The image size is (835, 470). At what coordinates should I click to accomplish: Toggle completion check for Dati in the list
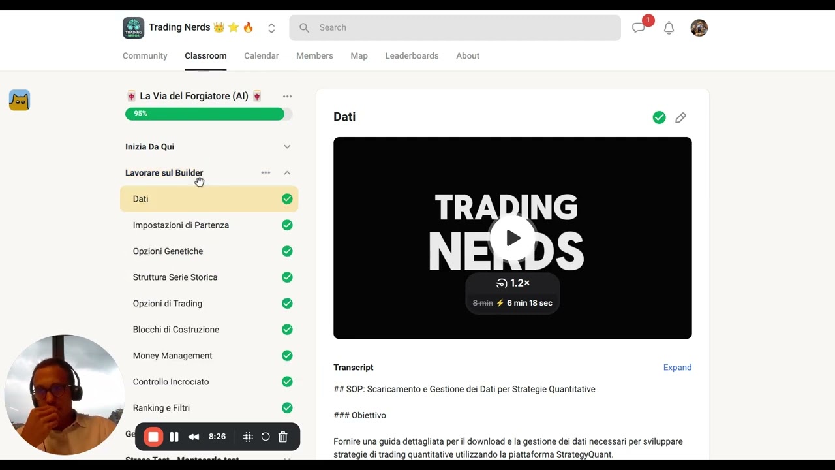[287, 199]
